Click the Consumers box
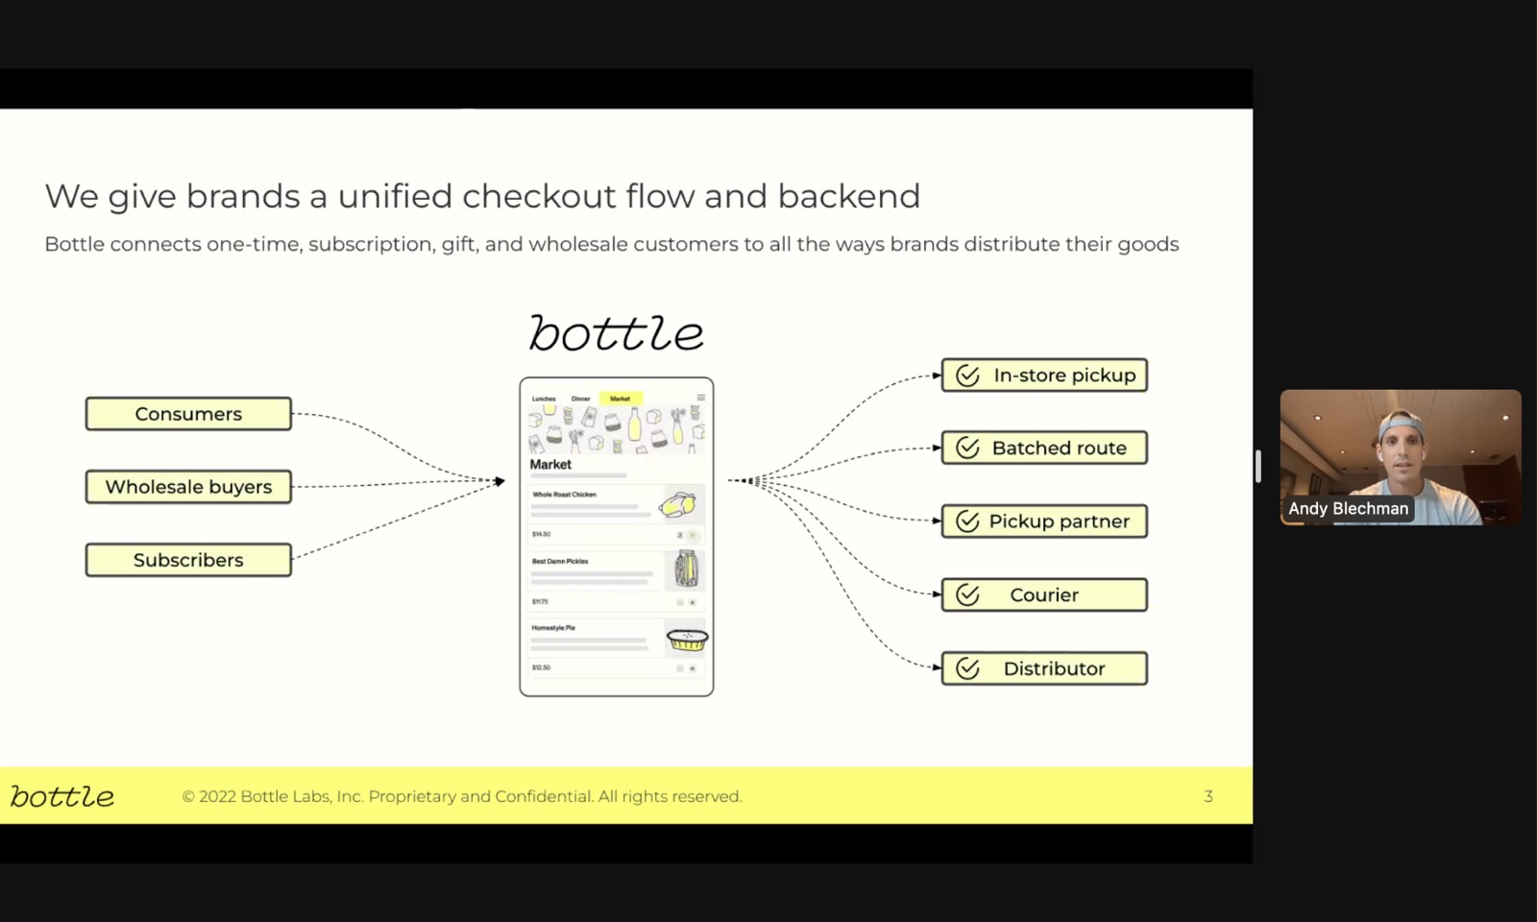The width and height of the screenshot is (1537, 922). (188, 414)
